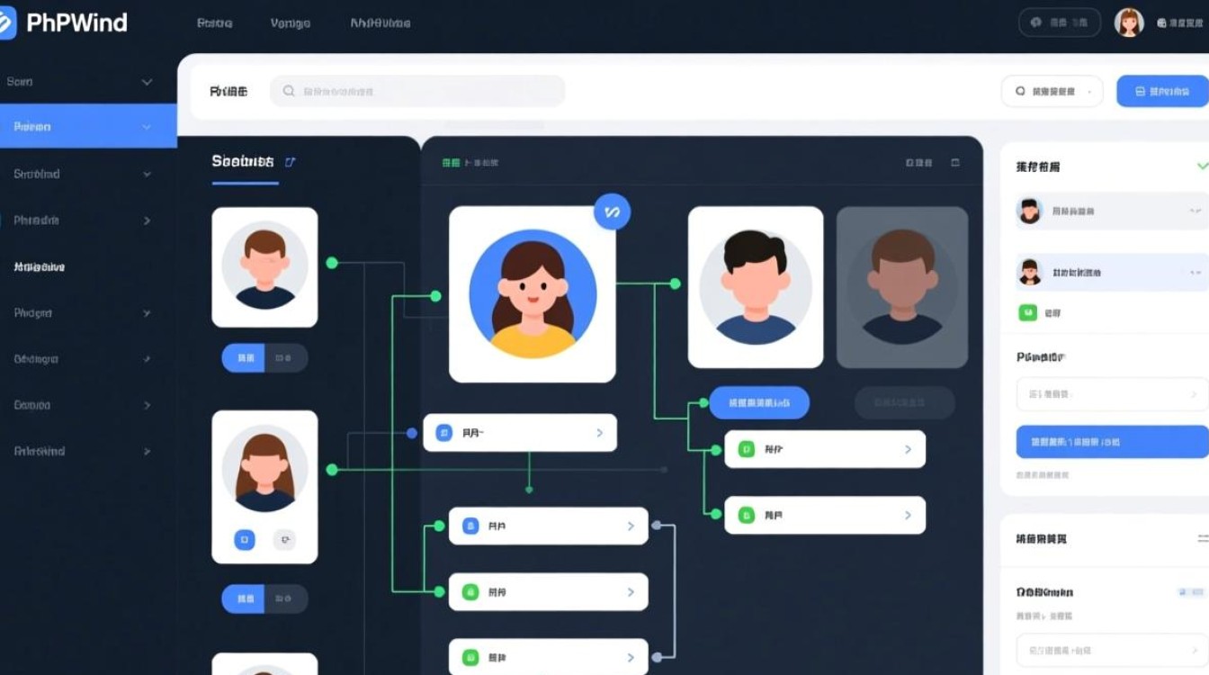Click the blue link badge on center avatar card
The width and height of the screenshot is (1209, 675).
coord(612,212)
